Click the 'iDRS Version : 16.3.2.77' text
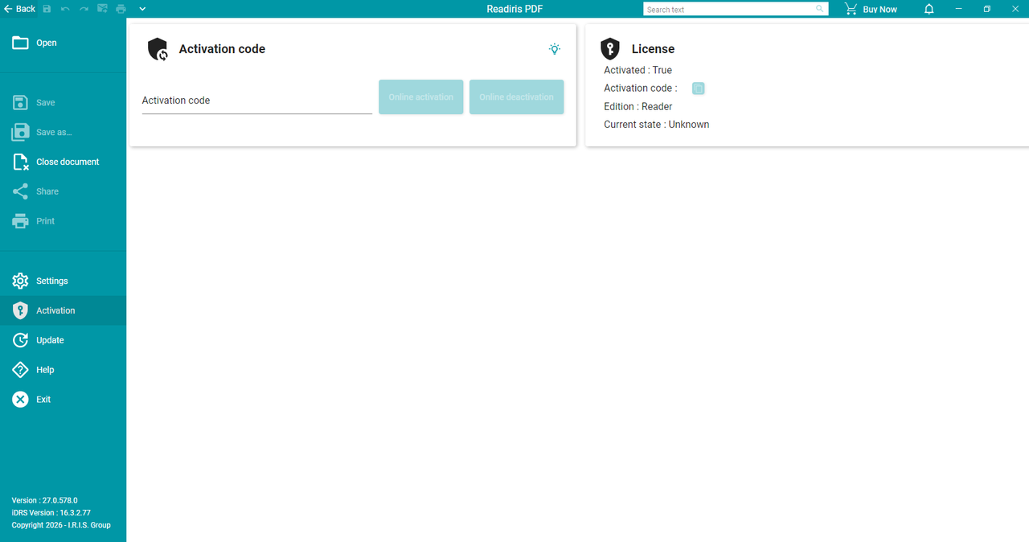1029x542 pixels. [x=51, y=512]
